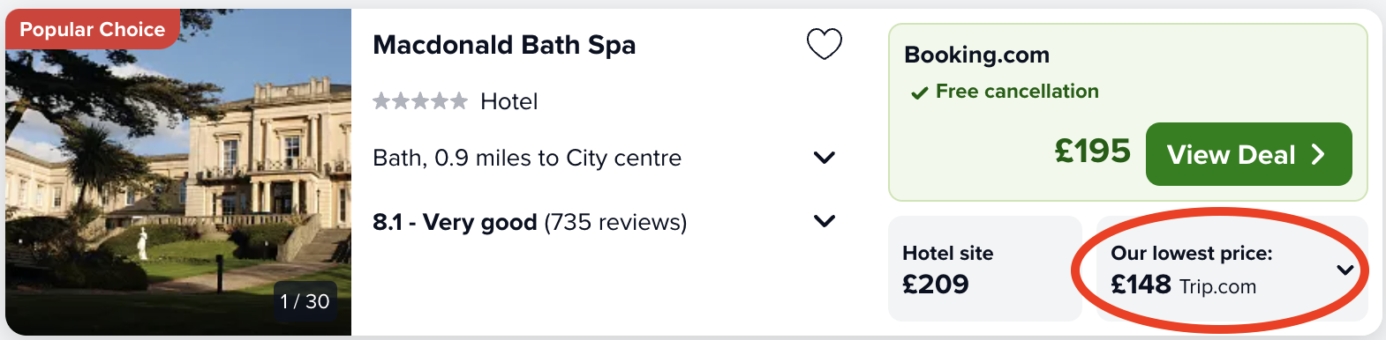Open the lowest price dropdown chevron

click(1345, 270)
